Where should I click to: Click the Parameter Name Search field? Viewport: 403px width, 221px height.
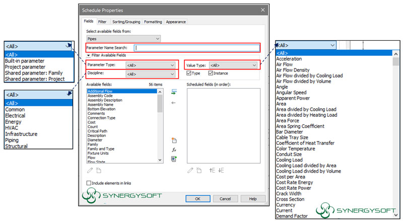(x=197, y=48)
